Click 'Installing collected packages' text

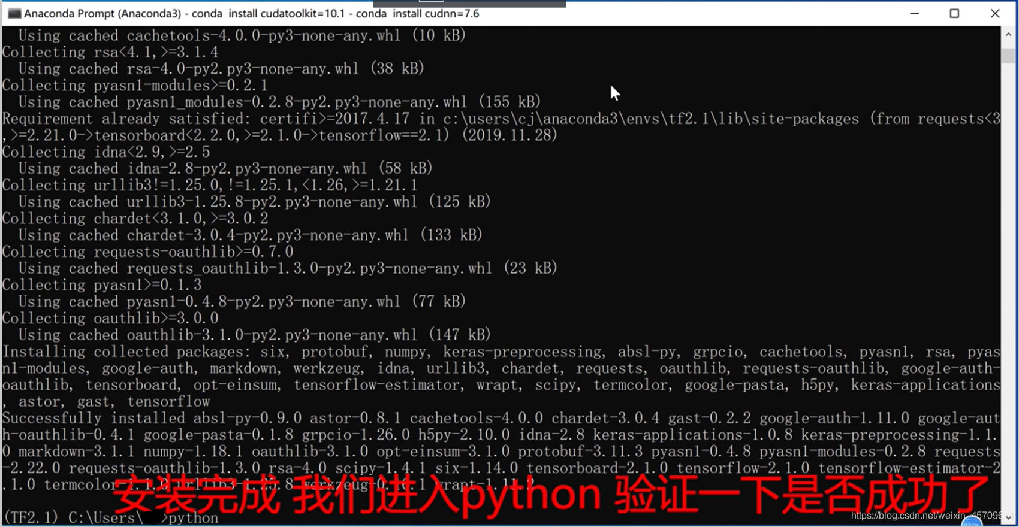(126, 352)
